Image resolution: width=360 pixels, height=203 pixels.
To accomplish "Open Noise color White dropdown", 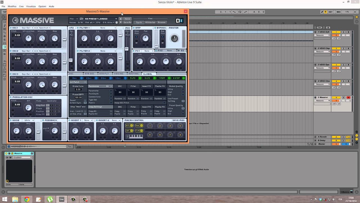I will (28, 120).
